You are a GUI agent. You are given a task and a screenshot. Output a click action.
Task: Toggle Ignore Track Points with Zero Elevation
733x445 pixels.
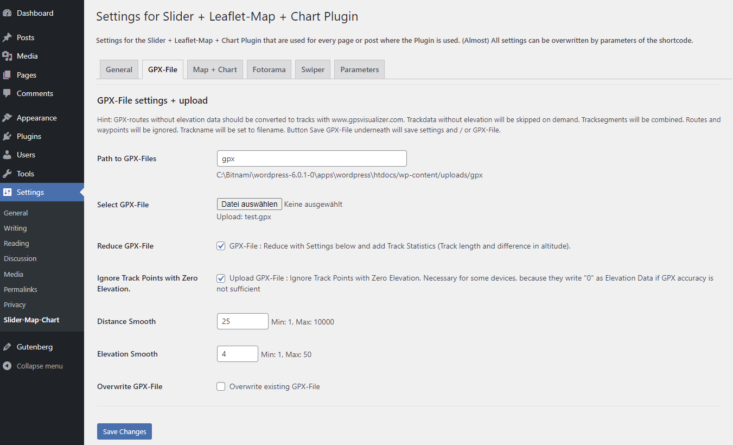click(x=221, y=278)
